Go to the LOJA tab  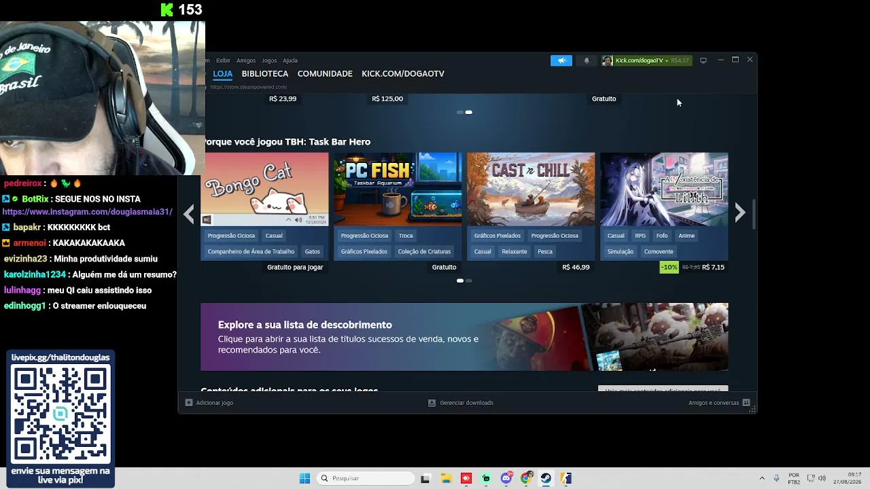223,73
